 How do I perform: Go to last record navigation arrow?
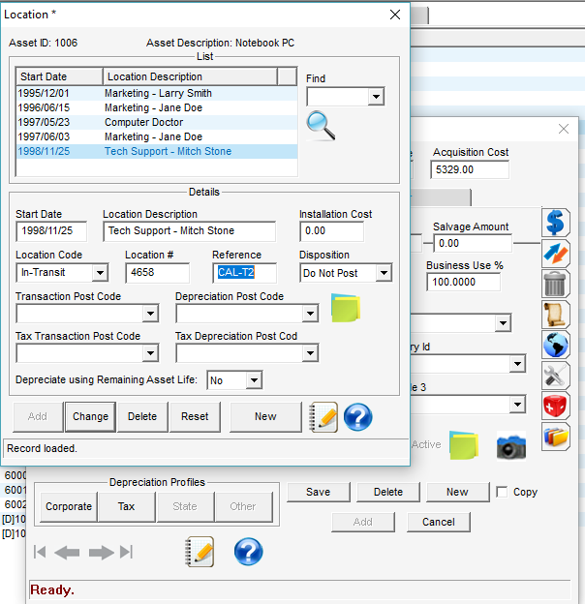coord(127,552)
